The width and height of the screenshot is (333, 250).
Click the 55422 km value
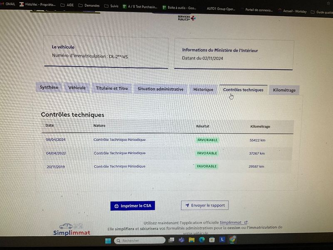point(257,140)
